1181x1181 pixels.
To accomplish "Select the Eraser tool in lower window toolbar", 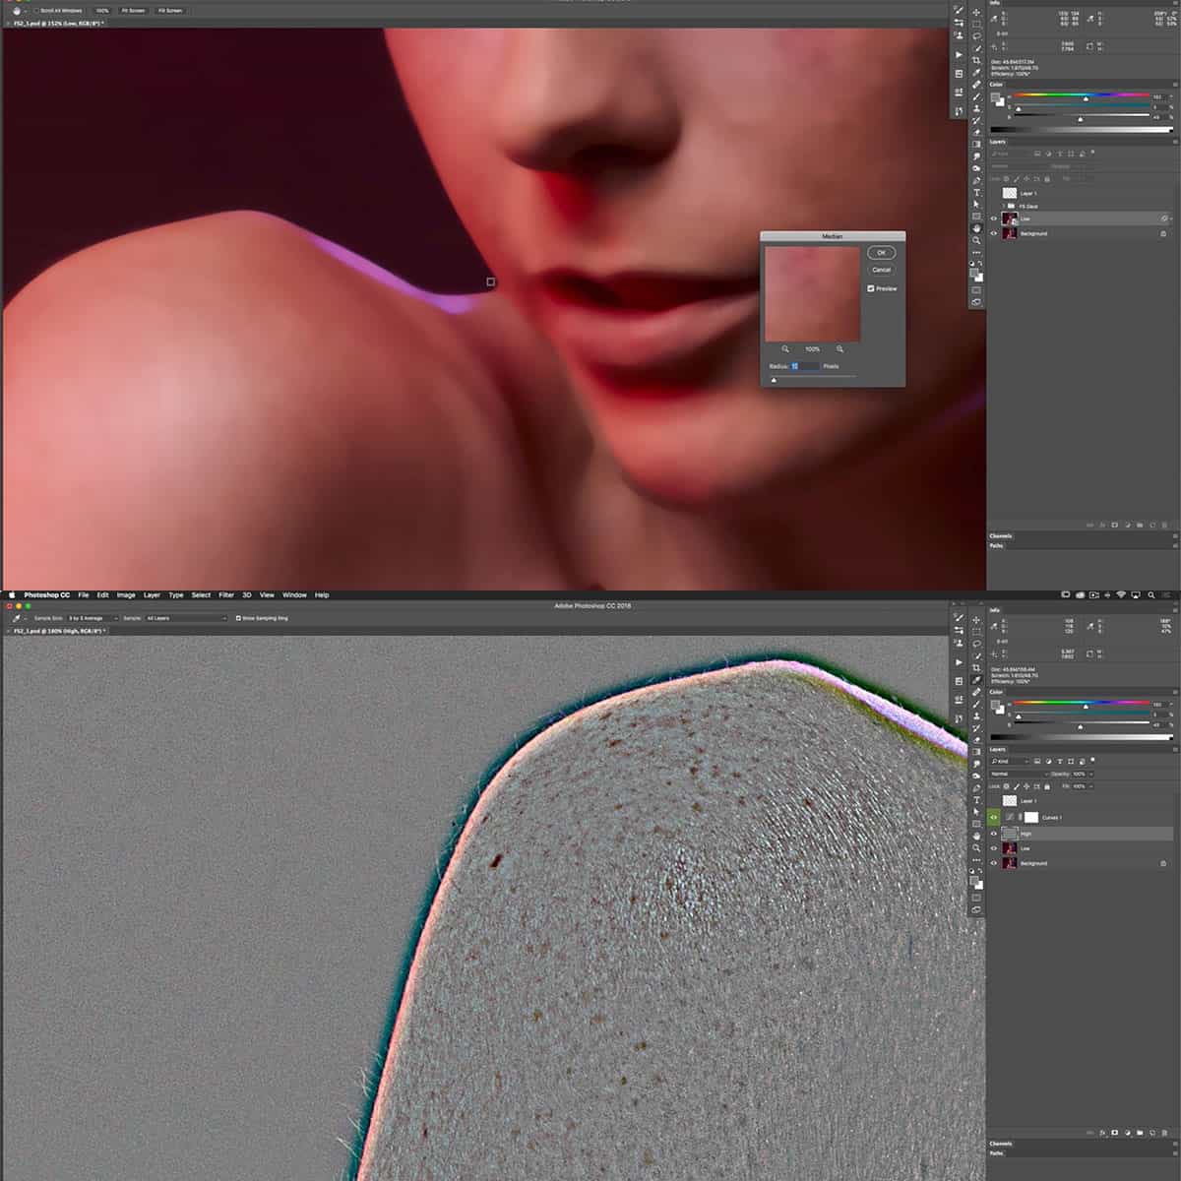I will click(976, 740).
